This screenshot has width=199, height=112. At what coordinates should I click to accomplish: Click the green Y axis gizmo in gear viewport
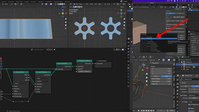click(x=121, y=10)
